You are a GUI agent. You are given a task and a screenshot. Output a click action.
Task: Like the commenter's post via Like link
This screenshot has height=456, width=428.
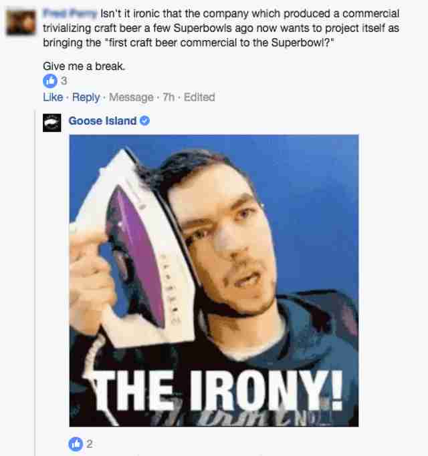coord(53,97)
